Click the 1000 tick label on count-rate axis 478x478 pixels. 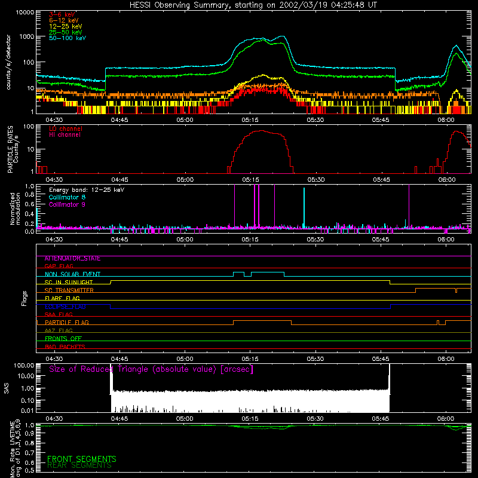(x=26, y=36)
